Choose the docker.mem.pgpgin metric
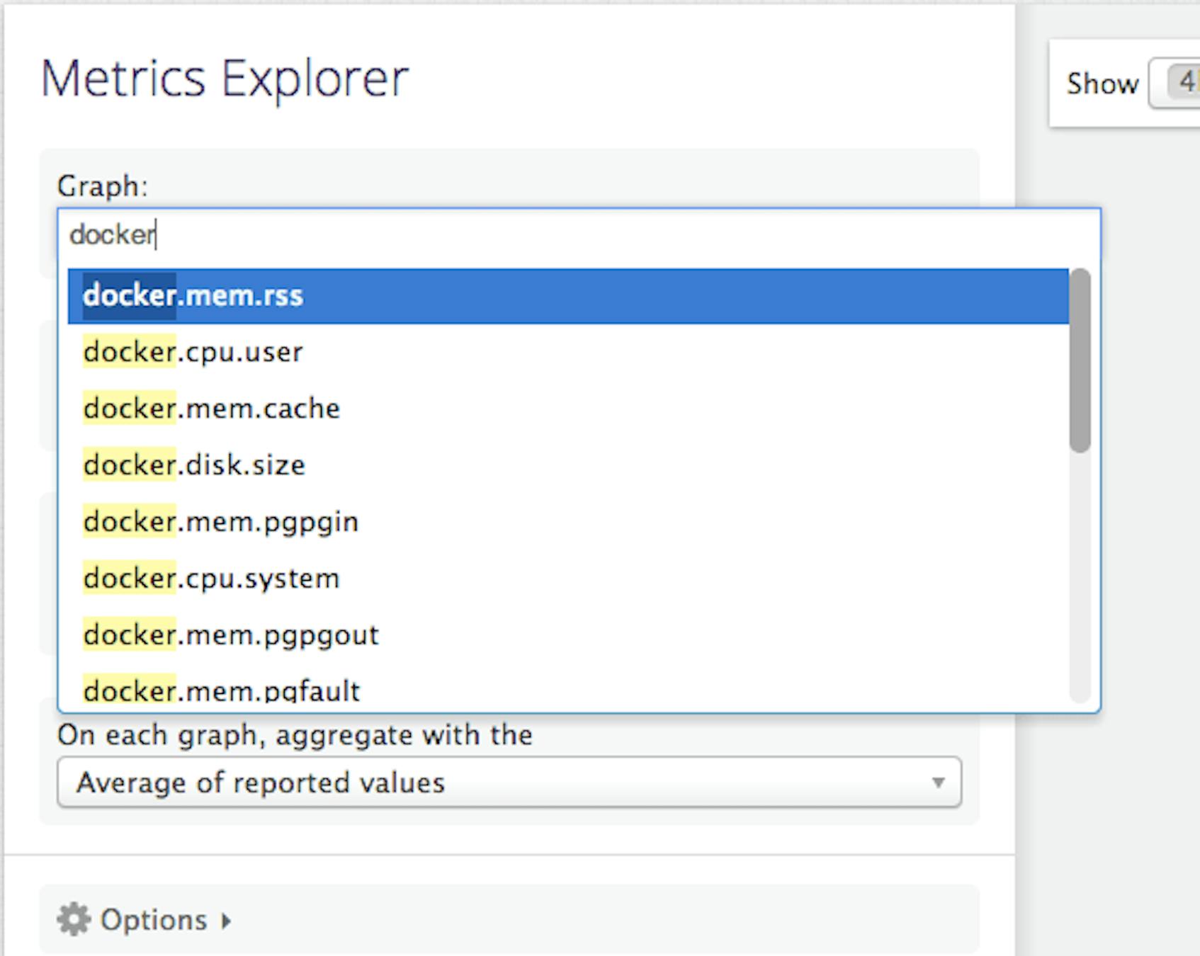Screen dimensions: 1200x956 [220, 522]
